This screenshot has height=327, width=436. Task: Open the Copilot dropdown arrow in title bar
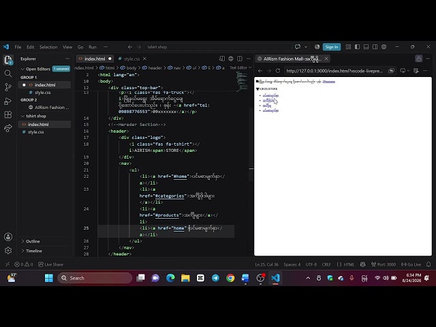306,47
